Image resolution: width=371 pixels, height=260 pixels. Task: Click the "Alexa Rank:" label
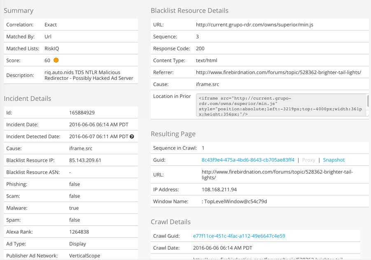19,232
